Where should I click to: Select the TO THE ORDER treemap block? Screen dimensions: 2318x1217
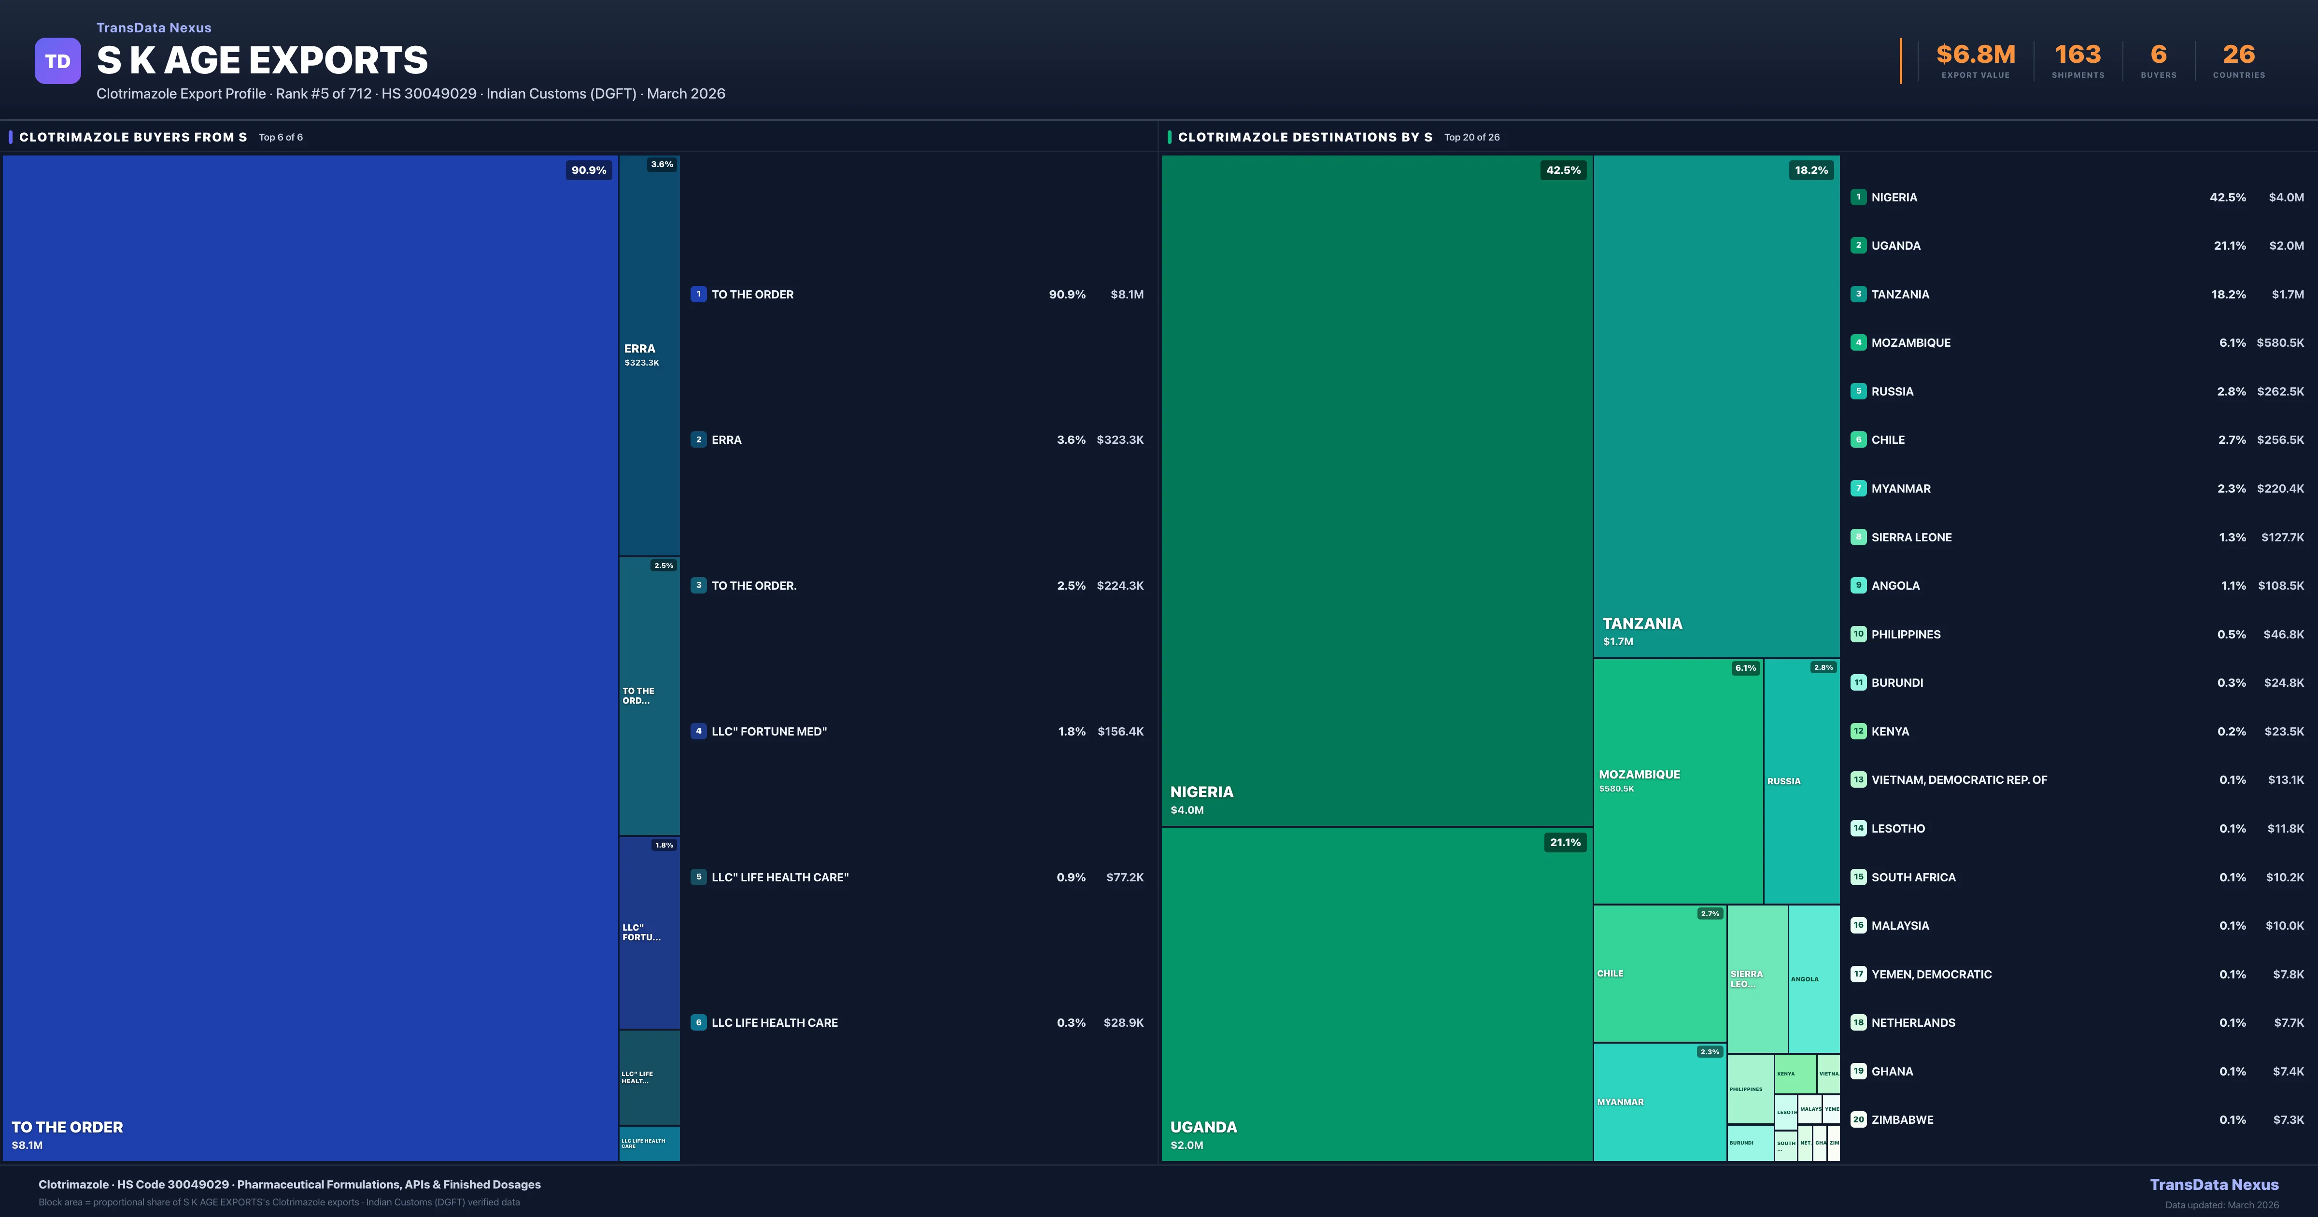[310, 657]
